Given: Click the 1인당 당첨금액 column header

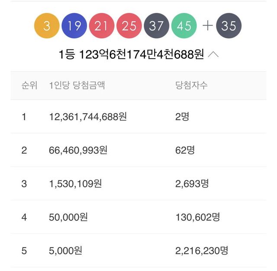Looking at the screenshot, I should coord(77,85).
